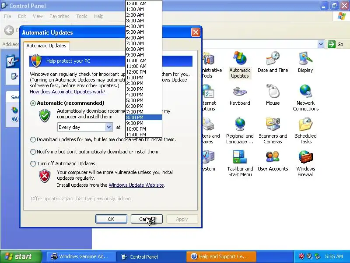Open the Taskbar and Start Menu icon
Image resolution: width=350 pixels, height=263 pixels.
240,163
